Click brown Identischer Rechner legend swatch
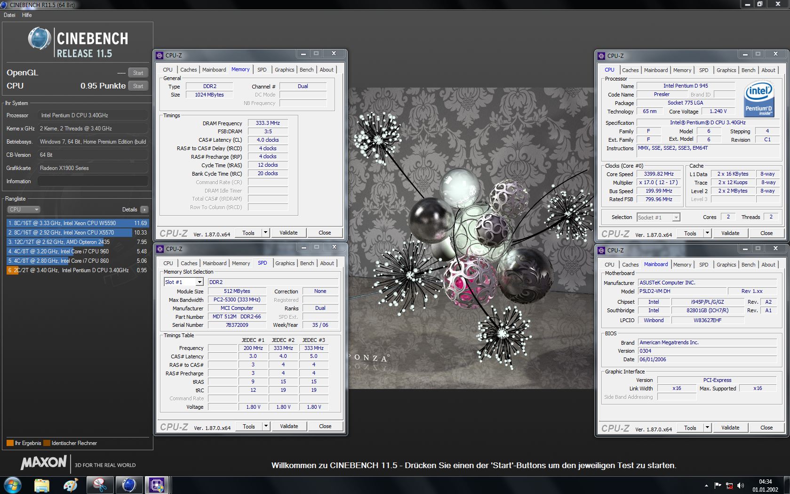Screen dimensions: 790x494 click(x=47, y=443)
